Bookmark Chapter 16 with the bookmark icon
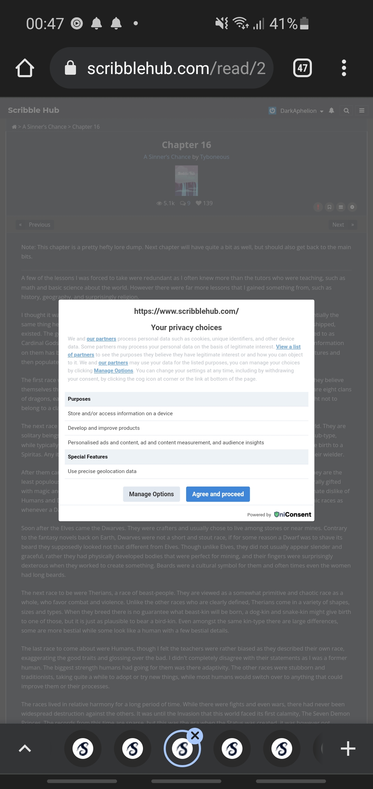The width and height of the screenshot is (373, 789). (x=329, y=207)
